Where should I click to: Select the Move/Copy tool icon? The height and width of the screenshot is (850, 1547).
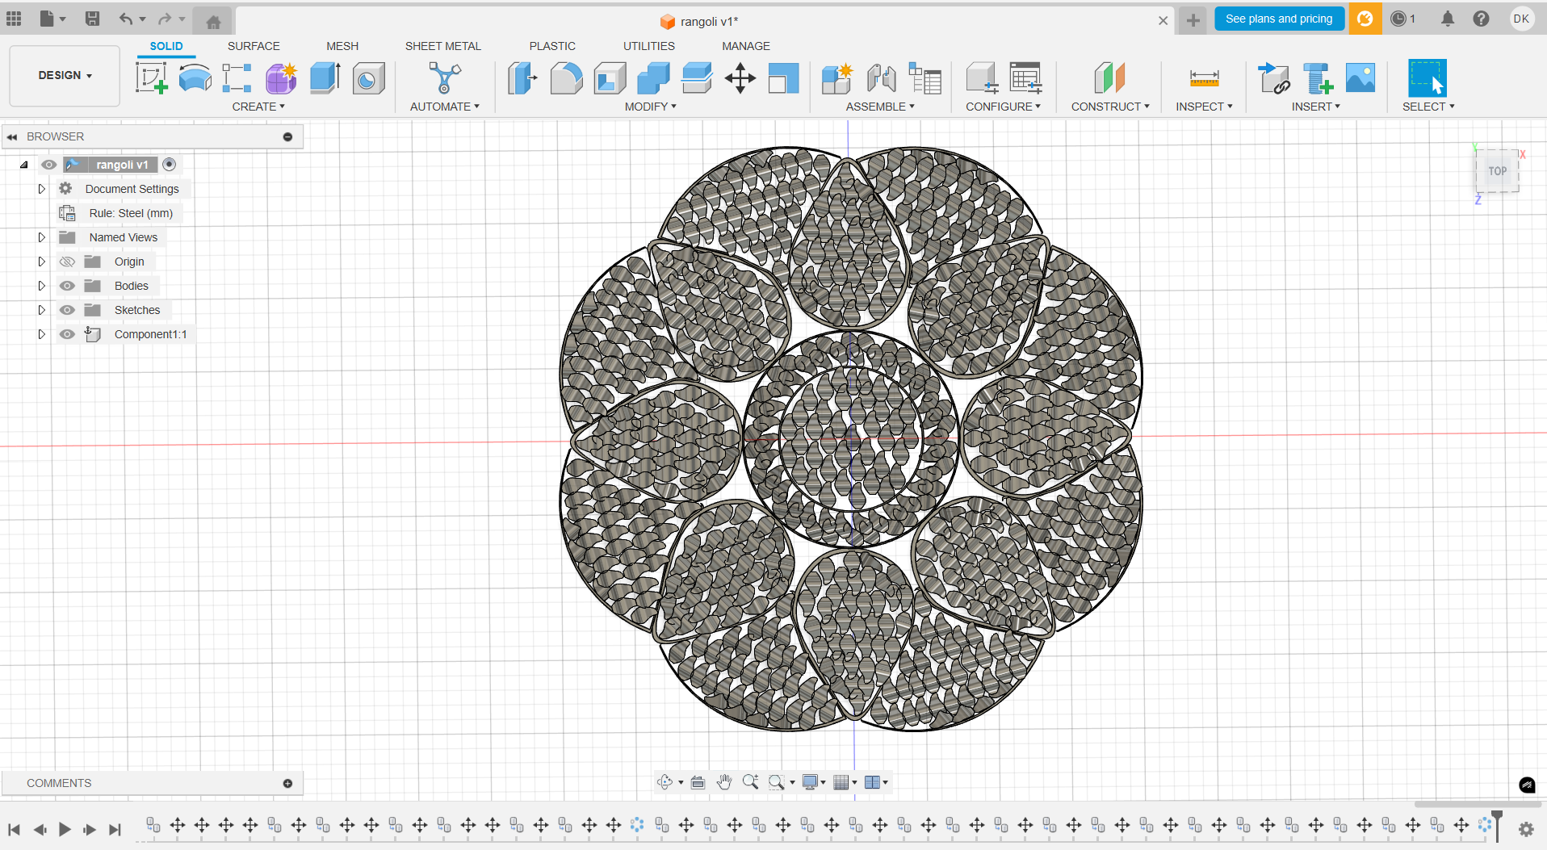[740, 78]
